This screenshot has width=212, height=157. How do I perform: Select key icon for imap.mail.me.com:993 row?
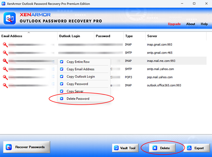pyautogui.click(x=5, y=61)
